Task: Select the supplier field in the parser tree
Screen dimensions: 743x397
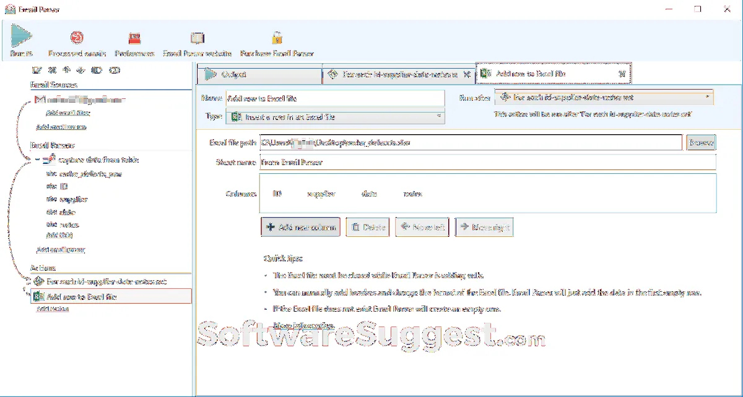Action: (67, 199)
